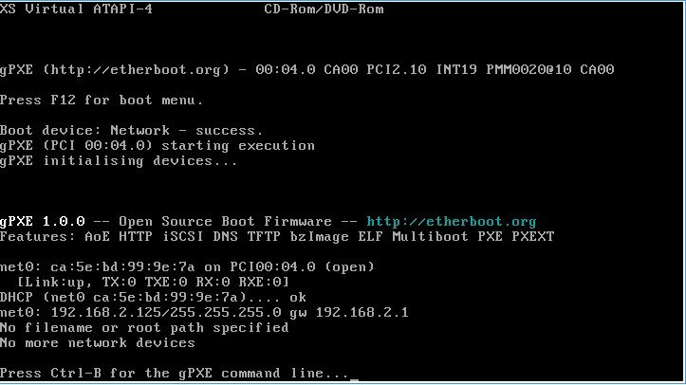Click the "Press F12 for boot menu" line

click(x=102, y=100)
